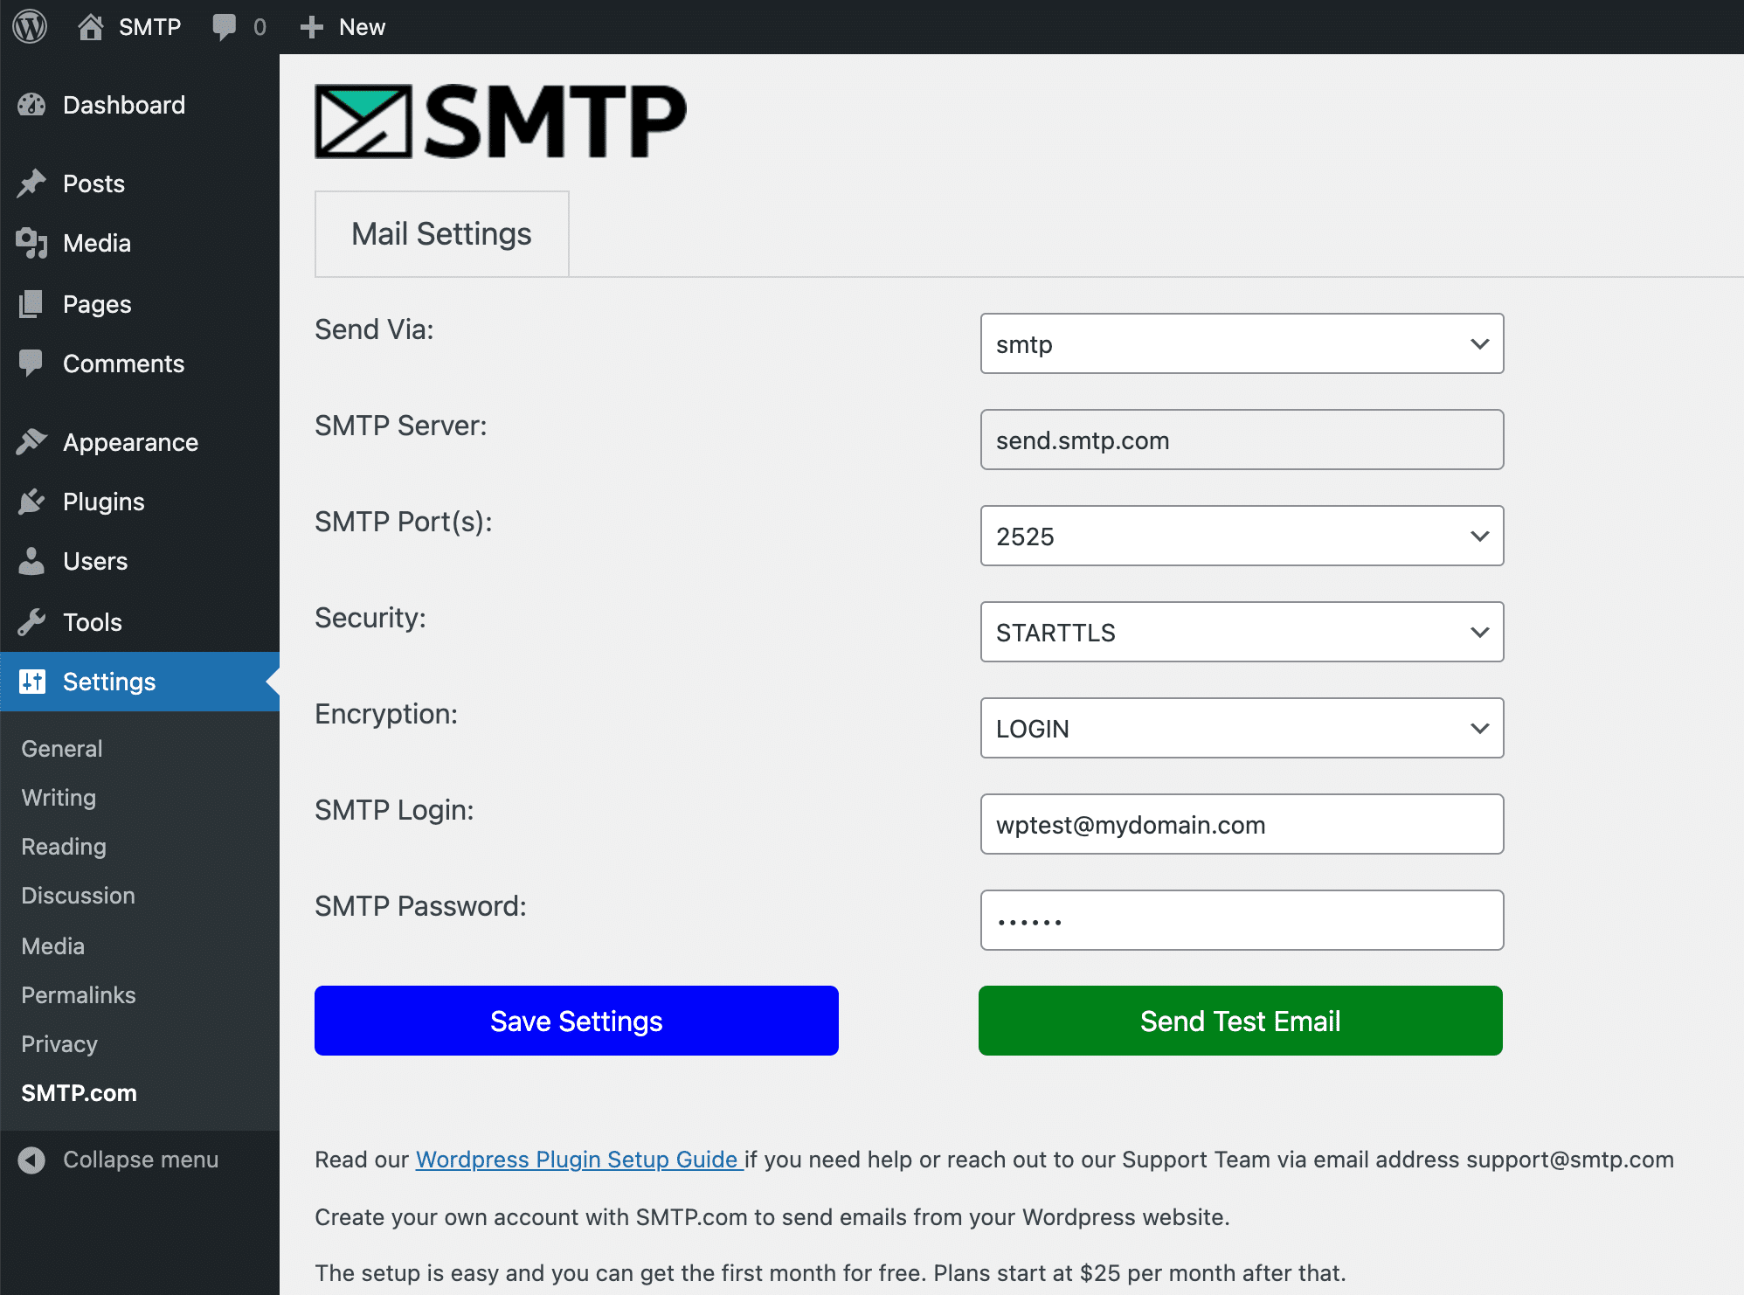Open Discussion settings submenu
Screen dimensions: 1744x1295
[78, 896]
